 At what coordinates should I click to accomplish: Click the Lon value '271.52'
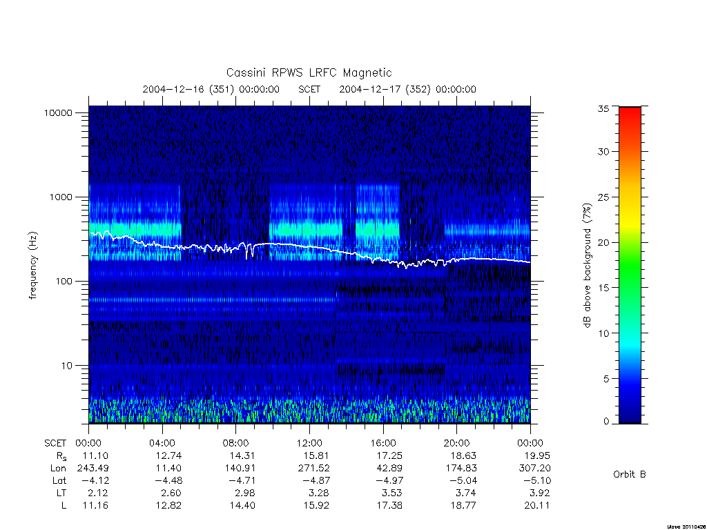(x=313, y=469)
